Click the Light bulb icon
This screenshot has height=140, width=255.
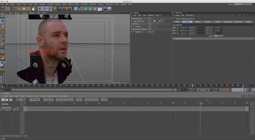click(x=109, y=9)
